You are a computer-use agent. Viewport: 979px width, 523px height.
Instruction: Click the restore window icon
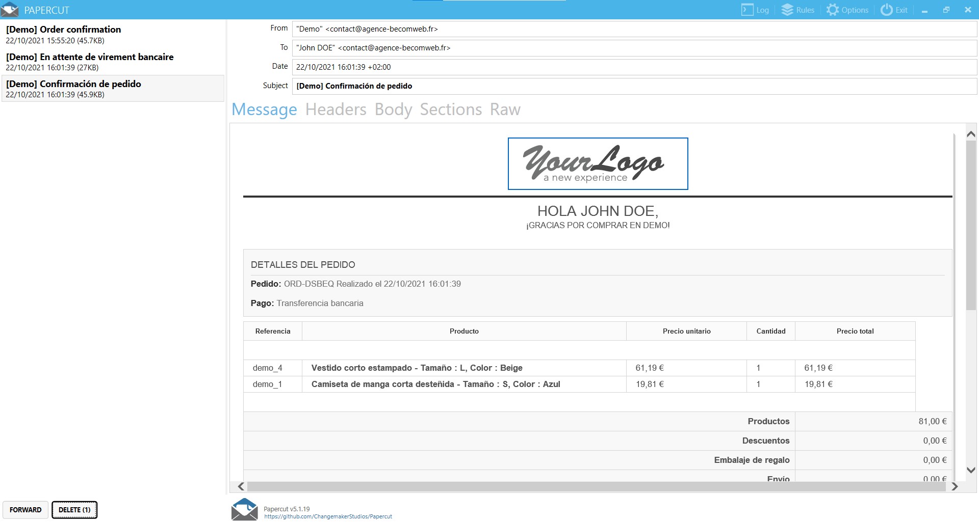[x=946, y=9]
